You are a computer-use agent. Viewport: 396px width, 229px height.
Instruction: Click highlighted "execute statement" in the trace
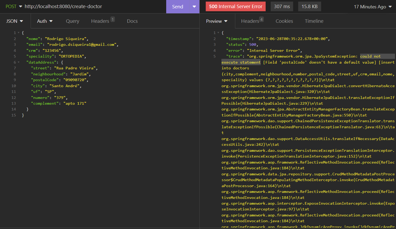point(241,62)
